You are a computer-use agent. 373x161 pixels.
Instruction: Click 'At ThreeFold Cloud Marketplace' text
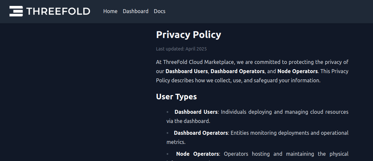point(195,62)
